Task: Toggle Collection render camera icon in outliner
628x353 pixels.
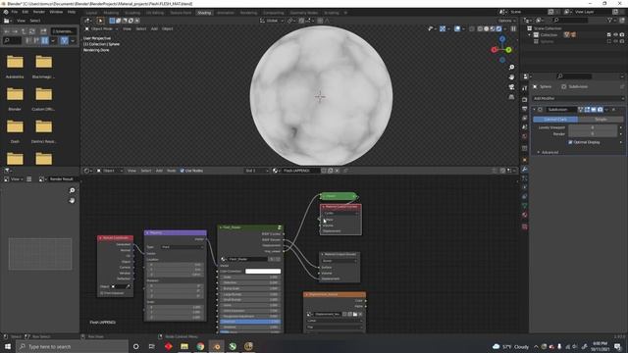Action: (x=622, y=35)
